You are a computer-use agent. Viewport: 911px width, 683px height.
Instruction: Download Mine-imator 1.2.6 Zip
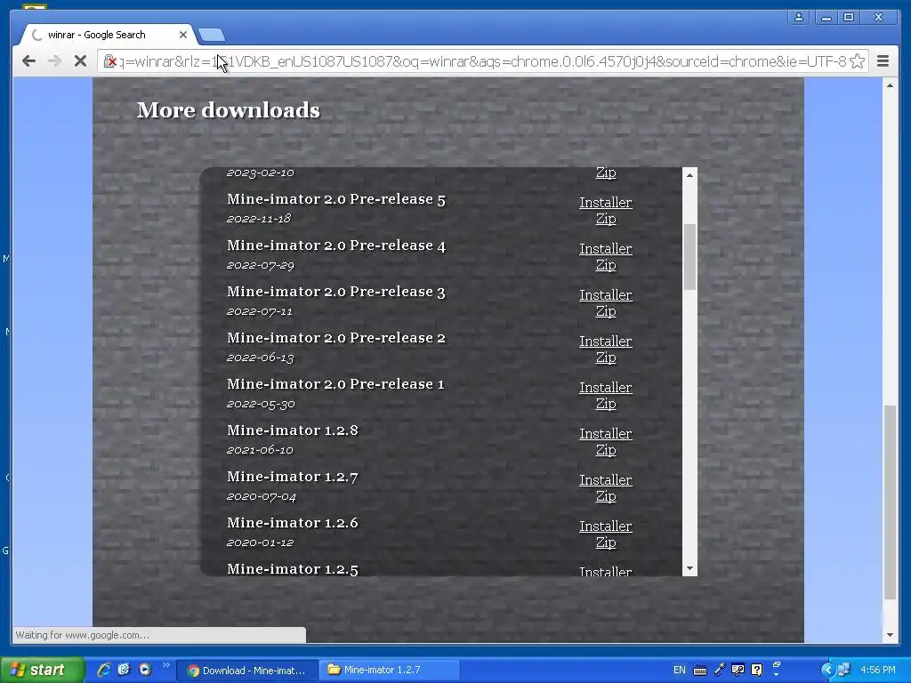pyautogui.click(x=605, y=542)
